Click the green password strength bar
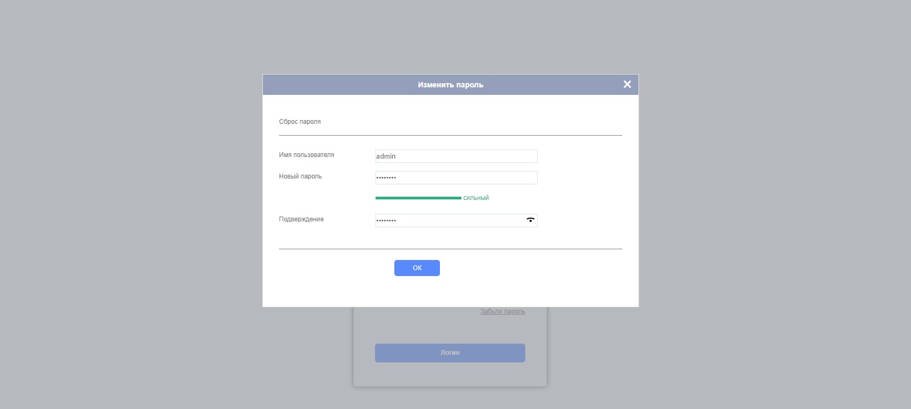911x409 pixels. tap(418, 198)
